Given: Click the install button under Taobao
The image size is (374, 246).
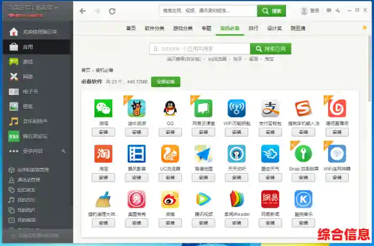Looking at the screenshot, I should tap(103, 177).
